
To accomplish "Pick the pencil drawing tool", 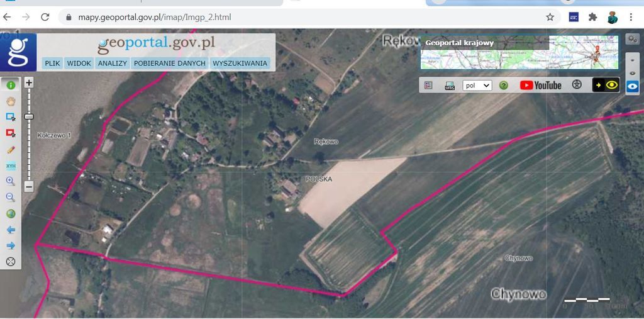I will tap(11, 149).
